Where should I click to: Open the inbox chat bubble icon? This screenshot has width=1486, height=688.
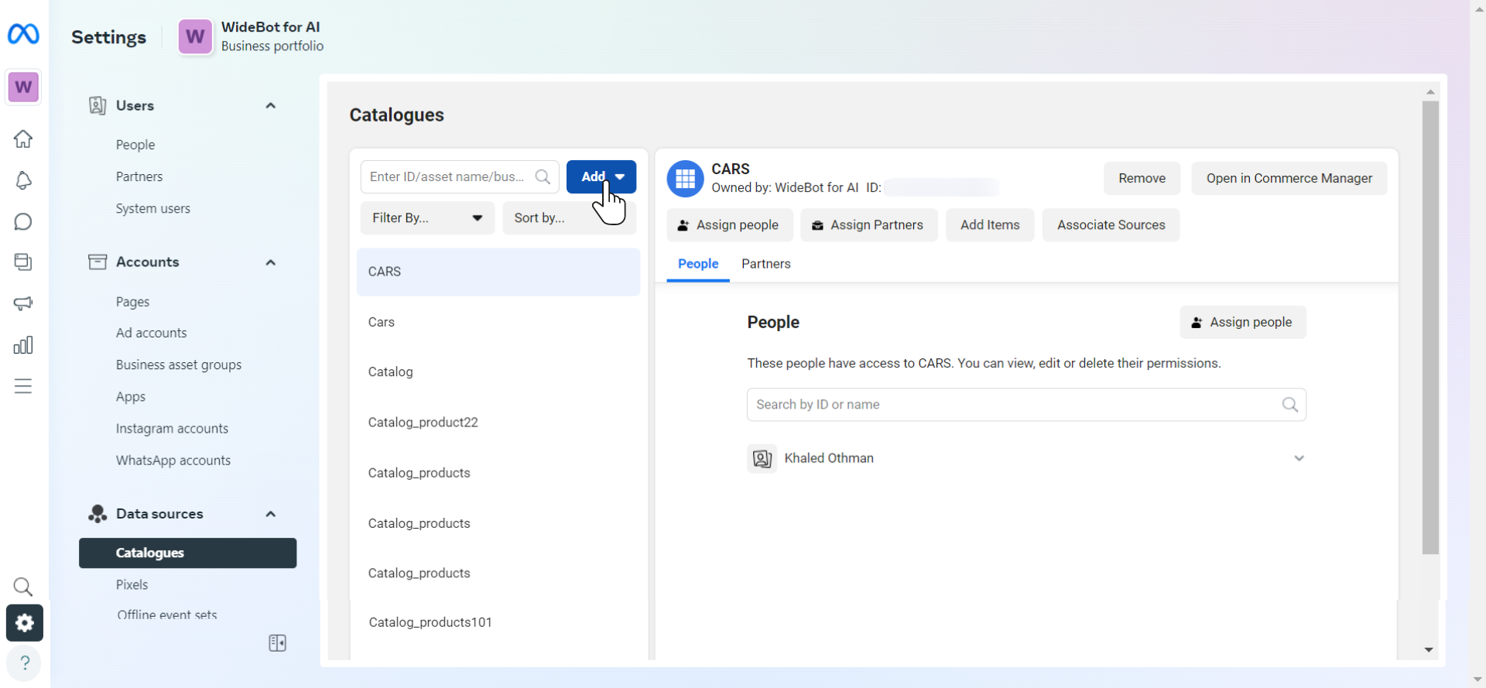pyautogui.click(x=23, y=222)
